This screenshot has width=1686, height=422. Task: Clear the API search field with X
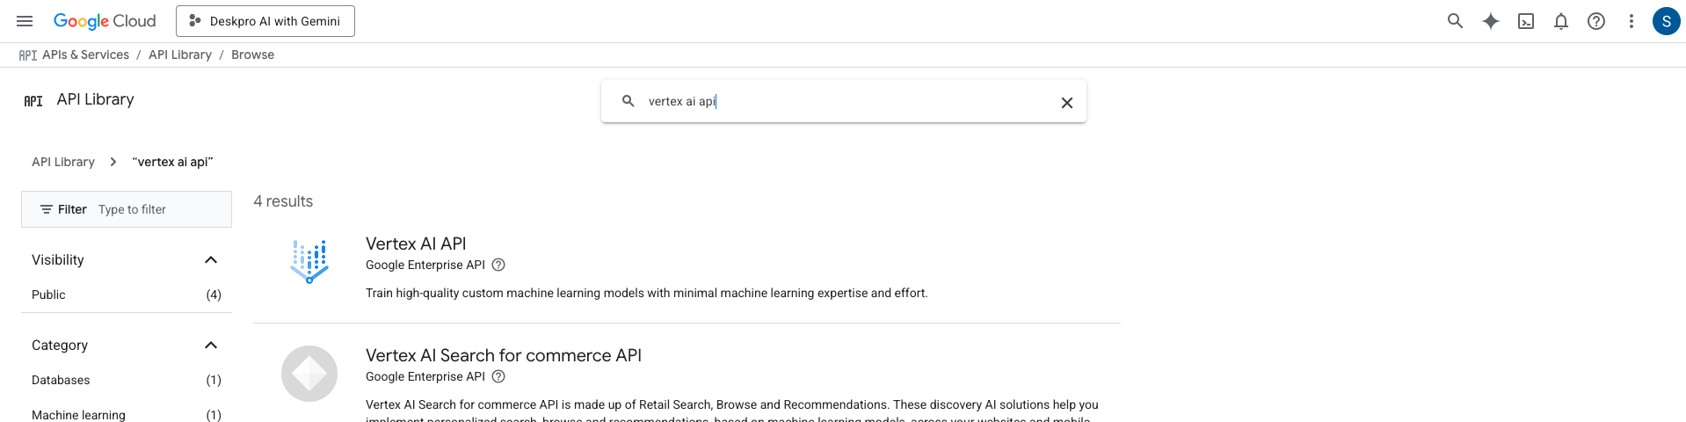coord(1066,103)
